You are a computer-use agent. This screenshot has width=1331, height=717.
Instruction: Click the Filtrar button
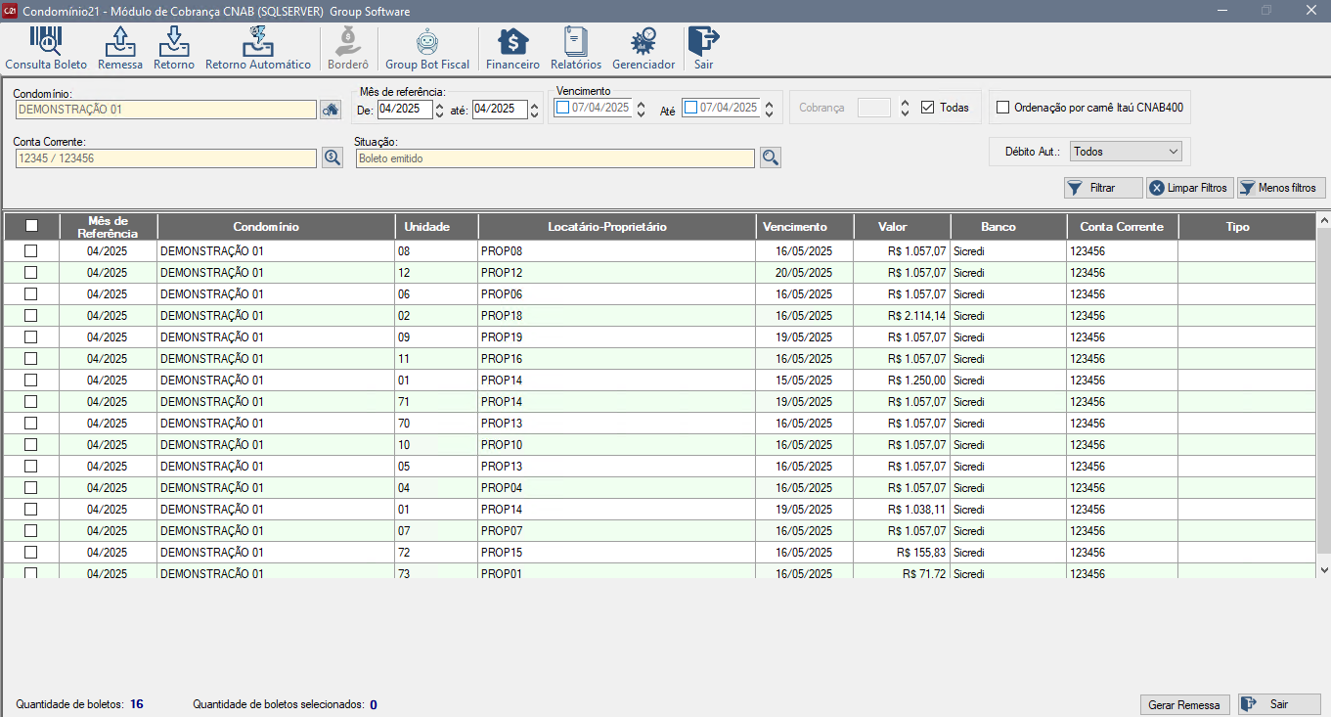point(1103,188)
